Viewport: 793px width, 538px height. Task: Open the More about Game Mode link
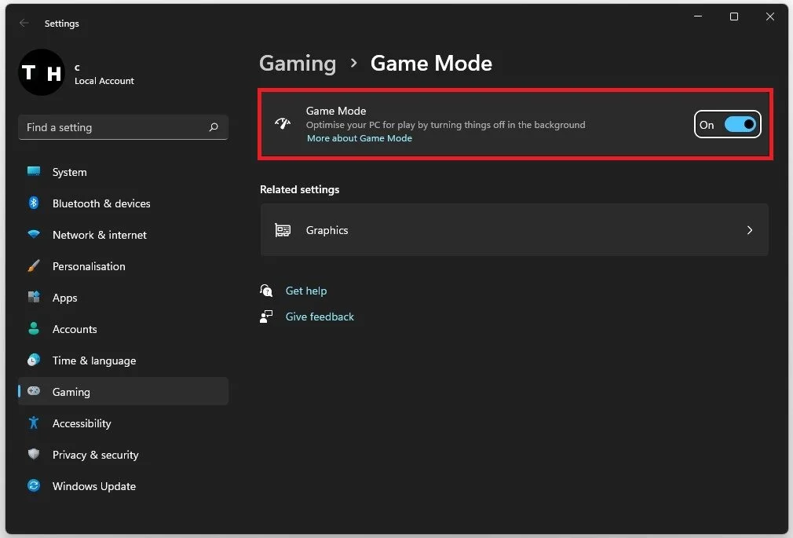tap(359, 138)
